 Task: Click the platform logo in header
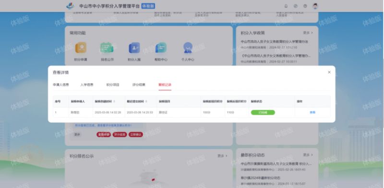click(70, 6)
